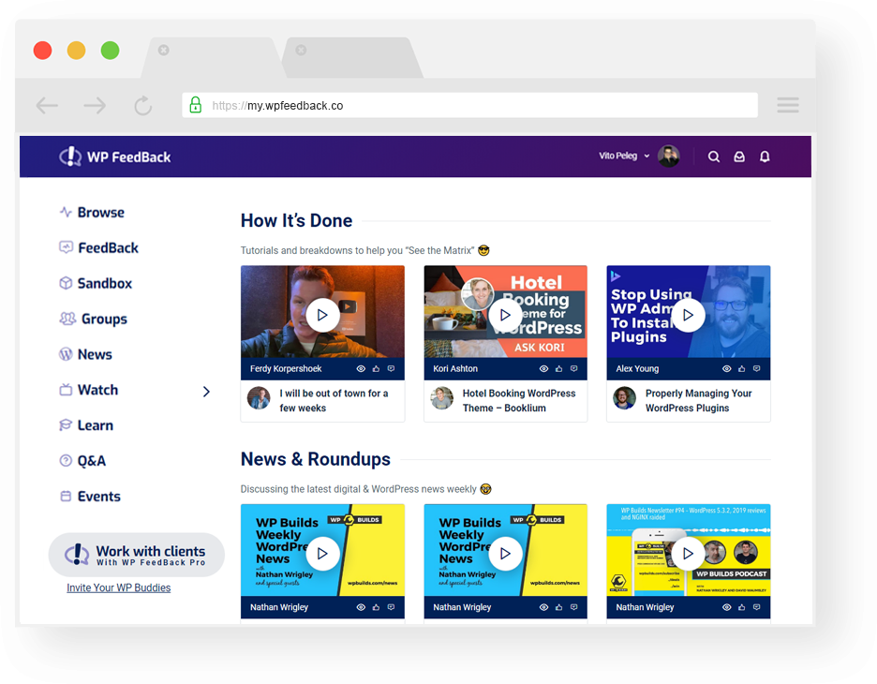Click the How It's Done heading

(296, 221)
